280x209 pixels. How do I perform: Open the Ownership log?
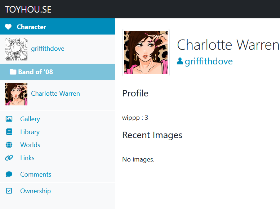(36, 191)
